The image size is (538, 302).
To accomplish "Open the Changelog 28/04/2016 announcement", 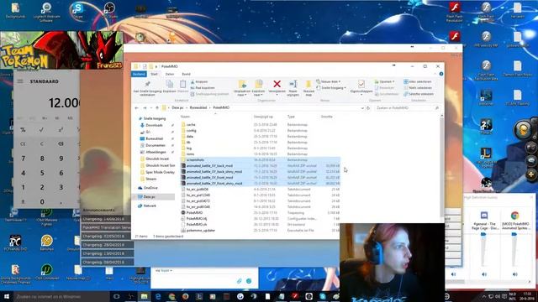I will coord(108,245).
